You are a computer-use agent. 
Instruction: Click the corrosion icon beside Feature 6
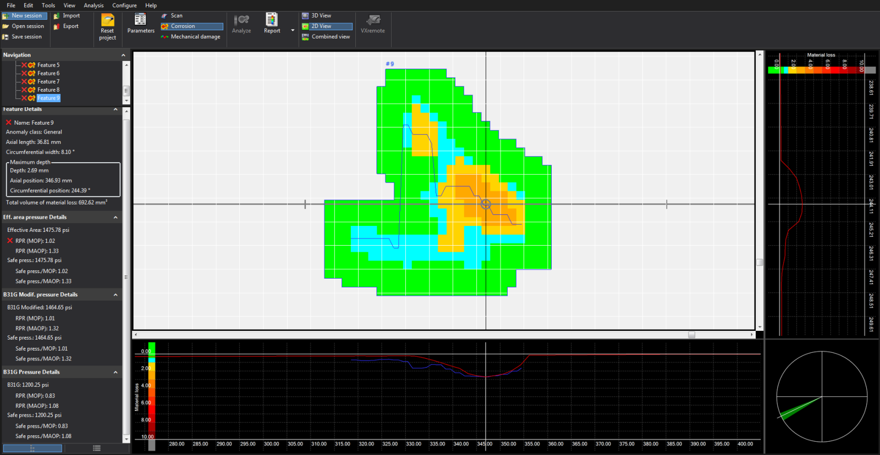[32, 73]
